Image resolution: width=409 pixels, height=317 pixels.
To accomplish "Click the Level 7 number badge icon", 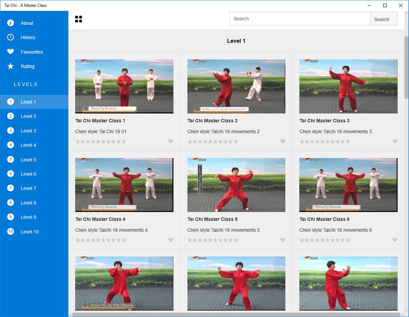I will (x=11, y=188).
